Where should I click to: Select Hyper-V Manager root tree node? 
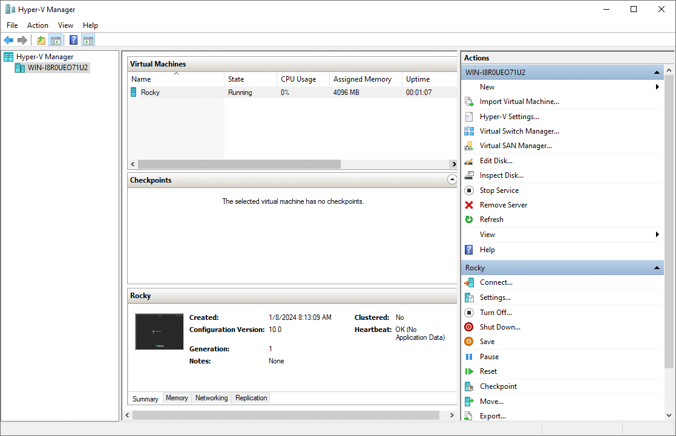[45, 57]
